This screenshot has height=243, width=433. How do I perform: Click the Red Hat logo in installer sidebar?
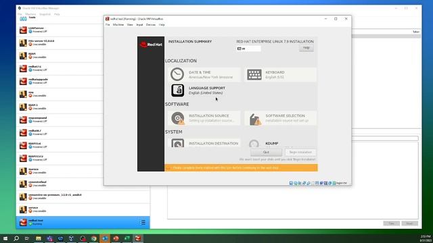151,45
